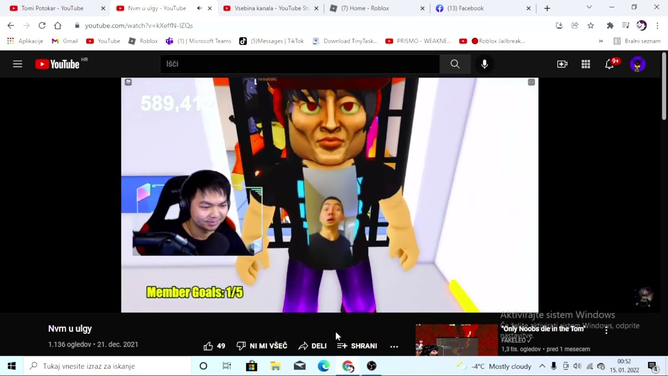
Task: Go back with browser back arrow
Action: click(x=10, y=25)
